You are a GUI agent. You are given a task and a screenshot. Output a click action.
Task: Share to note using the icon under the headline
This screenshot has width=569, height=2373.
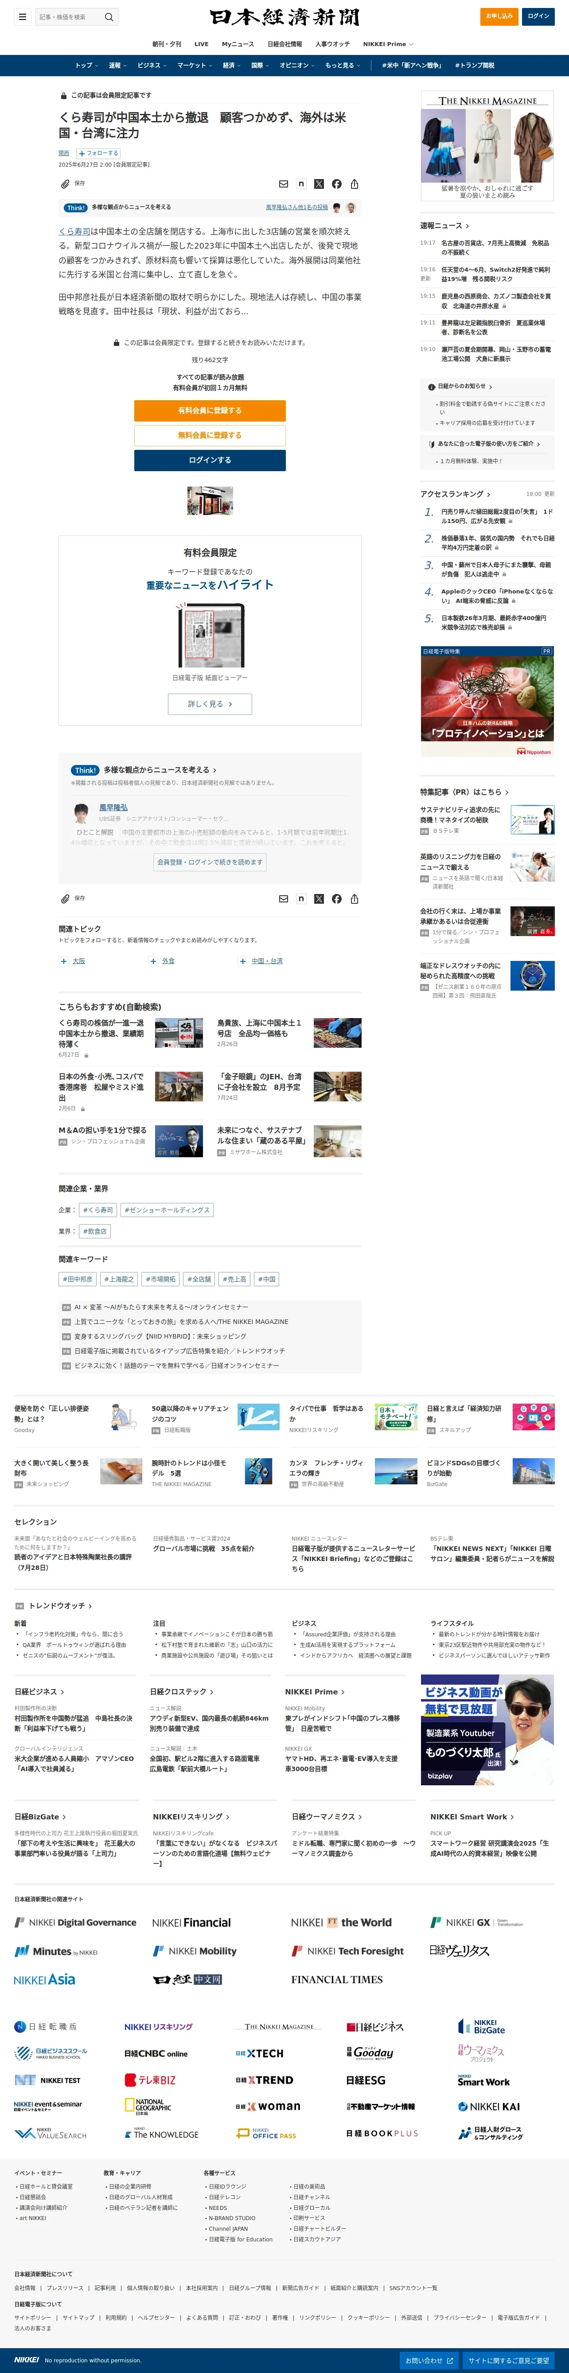[301, 184]
